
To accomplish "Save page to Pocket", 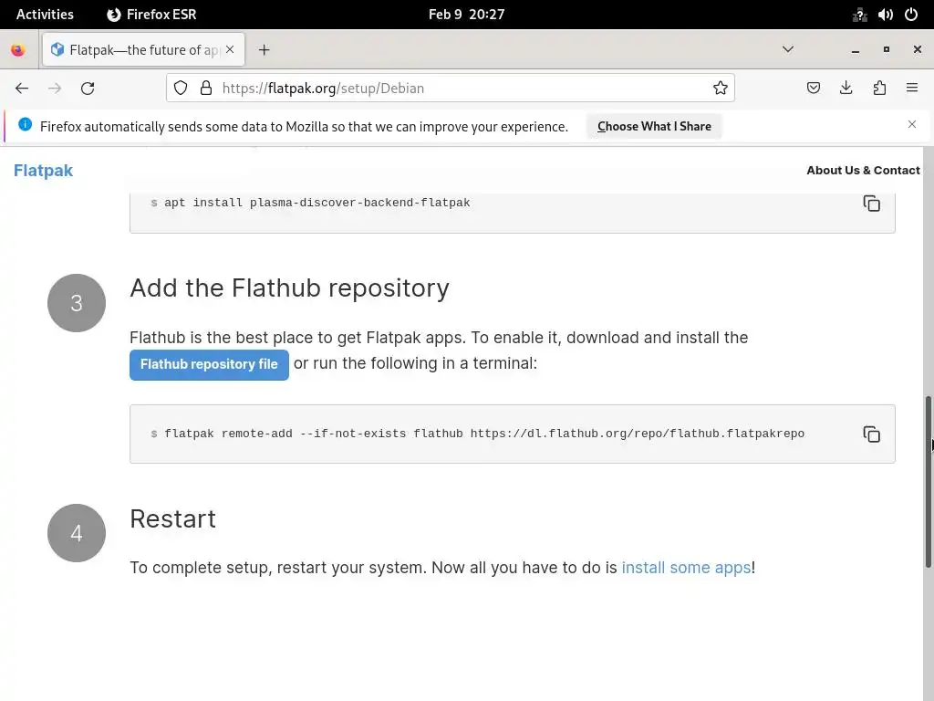I will coord(814,89).
